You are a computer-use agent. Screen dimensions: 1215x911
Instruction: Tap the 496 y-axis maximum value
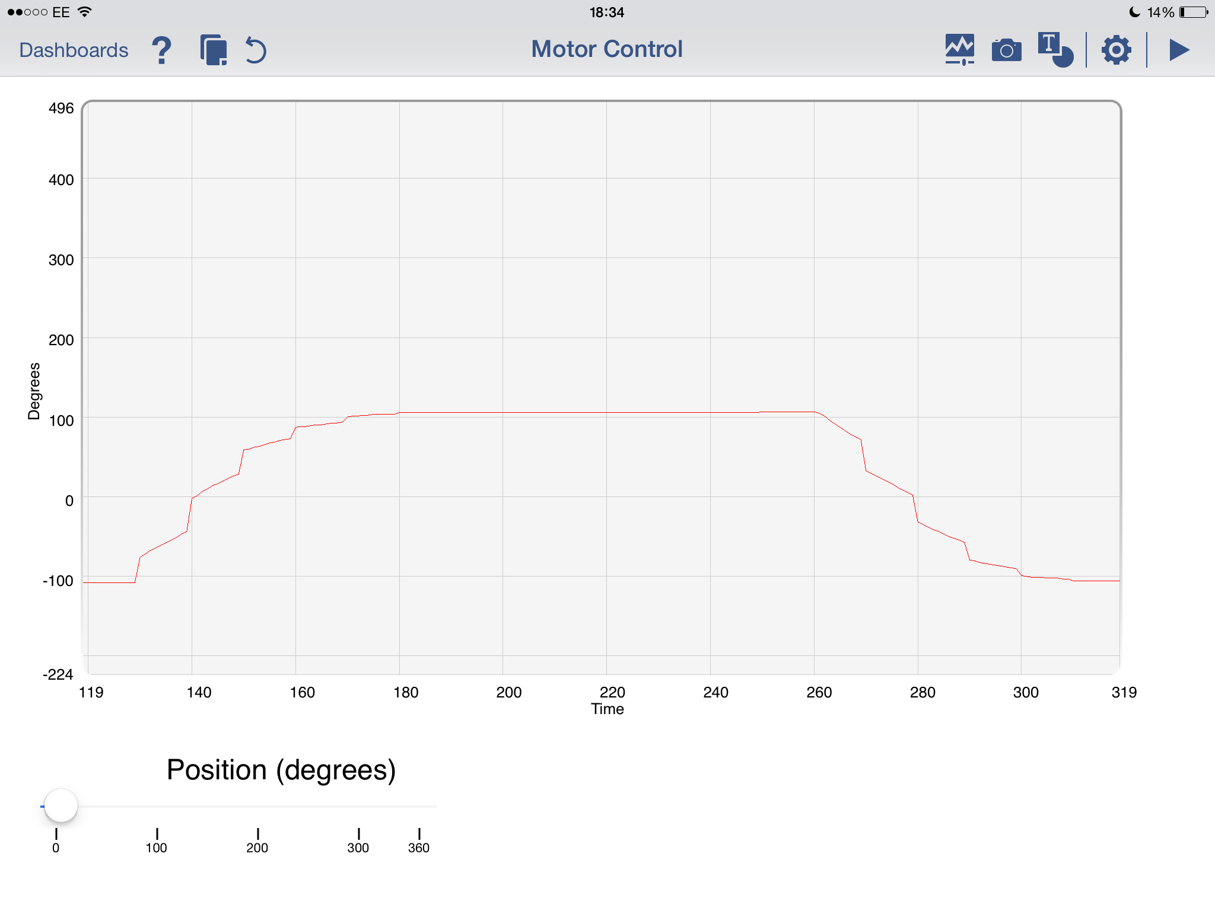(x=61, y=109)
